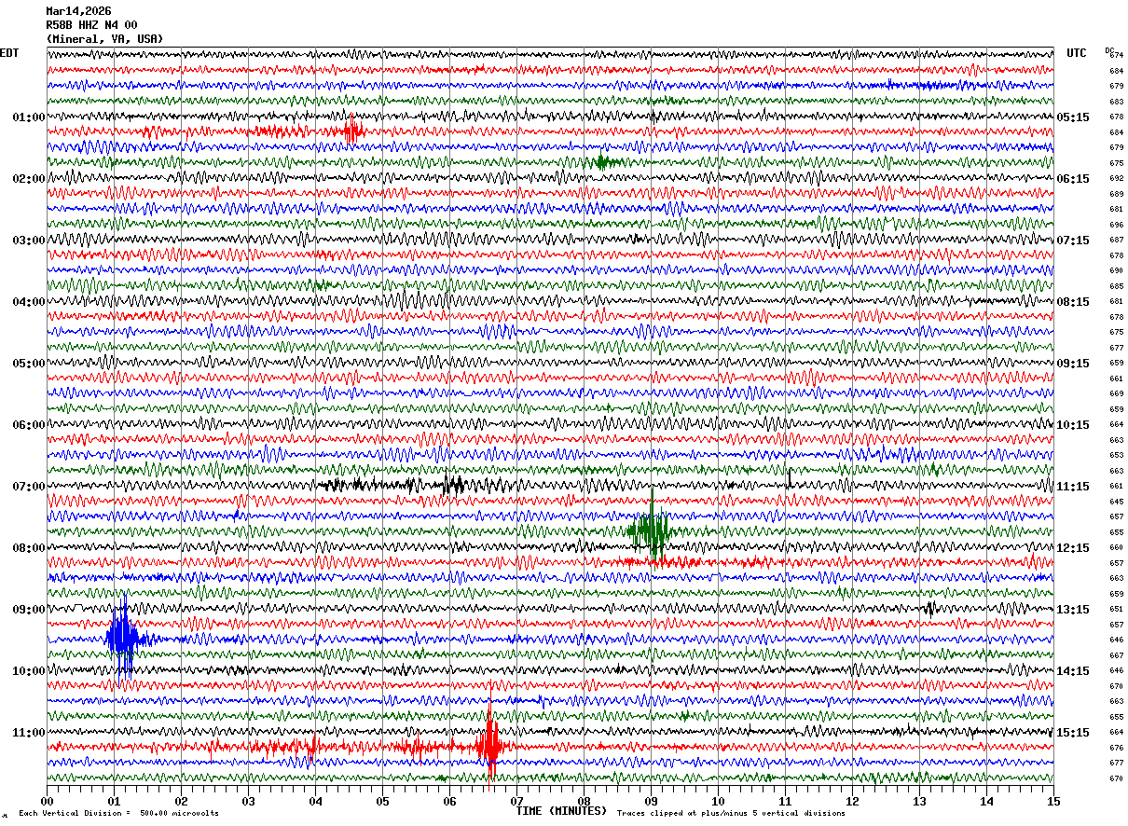Click minute 08 on the time axis
The width and height of the screenshot is (1128, 826).
point(584,801)
